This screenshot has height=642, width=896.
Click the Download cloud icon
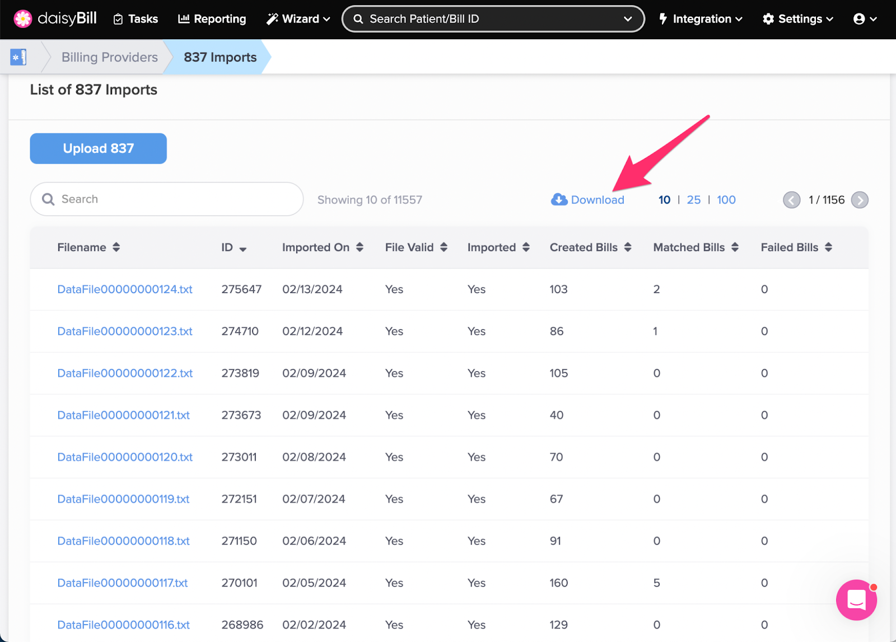[x=559, y=199]
